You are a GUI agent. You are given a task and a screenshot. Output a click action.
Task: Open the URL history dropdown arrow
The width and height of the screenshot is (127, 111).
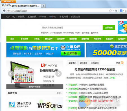[x=113, y=11]
